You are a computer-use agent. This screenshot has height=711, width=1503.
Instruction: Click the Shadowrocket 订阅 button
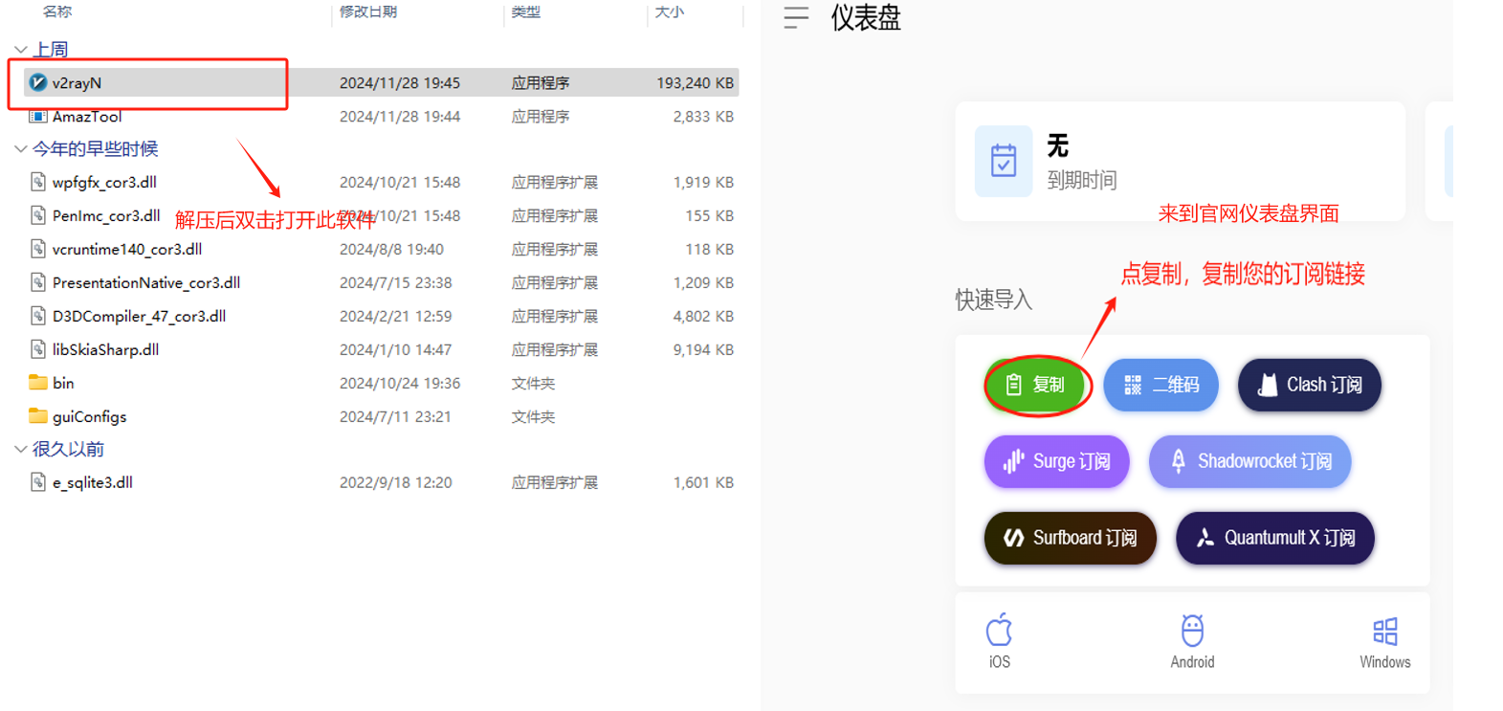click(1249, 461)
